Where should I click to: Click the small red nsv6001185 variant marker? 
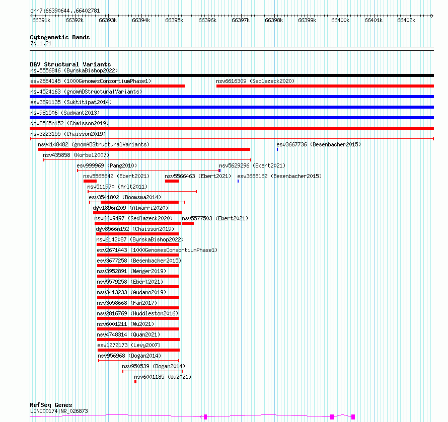pos(135,382)
